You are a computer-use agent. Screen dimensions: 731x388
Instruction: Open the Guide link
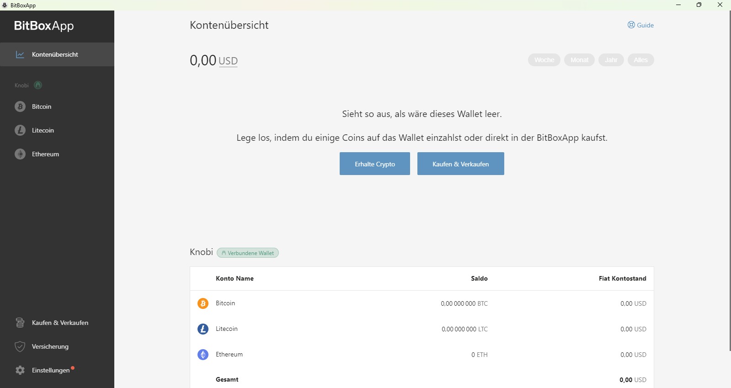640,25
